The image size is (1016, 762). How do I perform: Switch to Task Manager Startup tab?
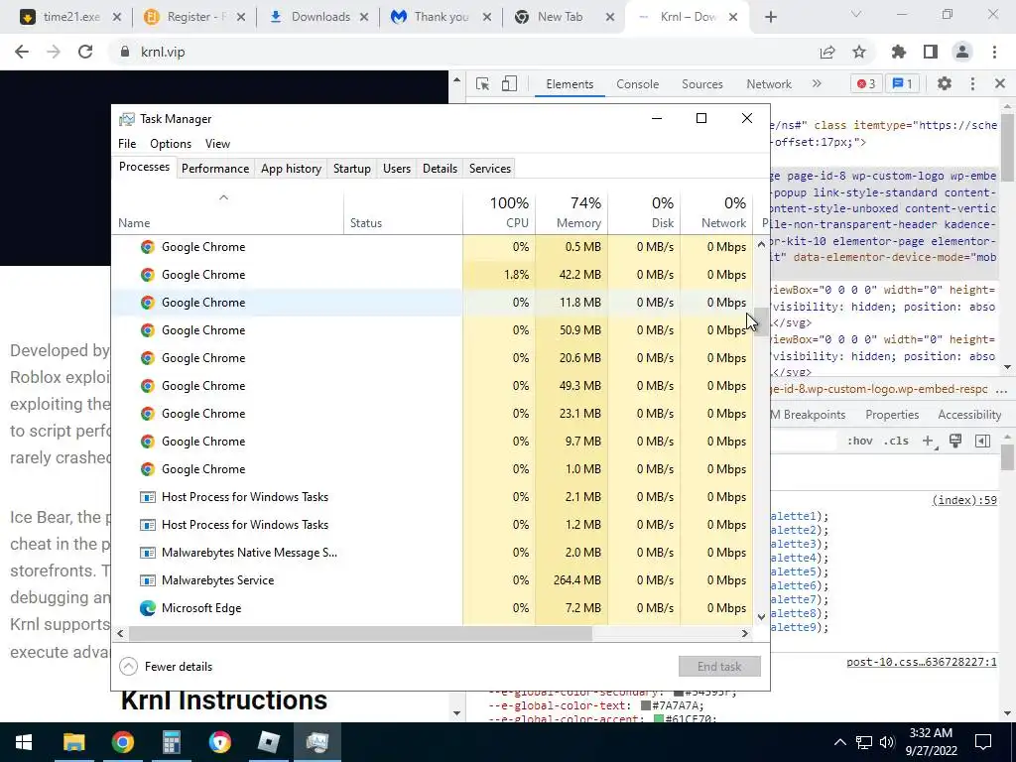point(352,168)
